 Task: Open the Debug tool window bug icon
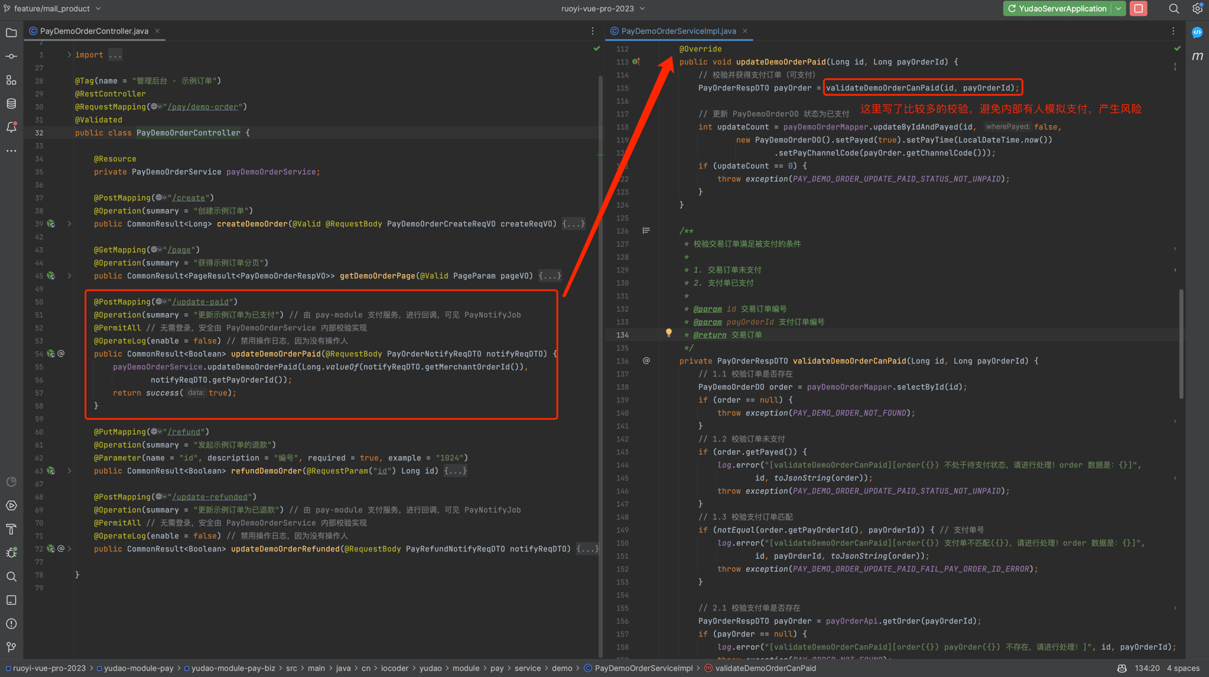point(11,552)
